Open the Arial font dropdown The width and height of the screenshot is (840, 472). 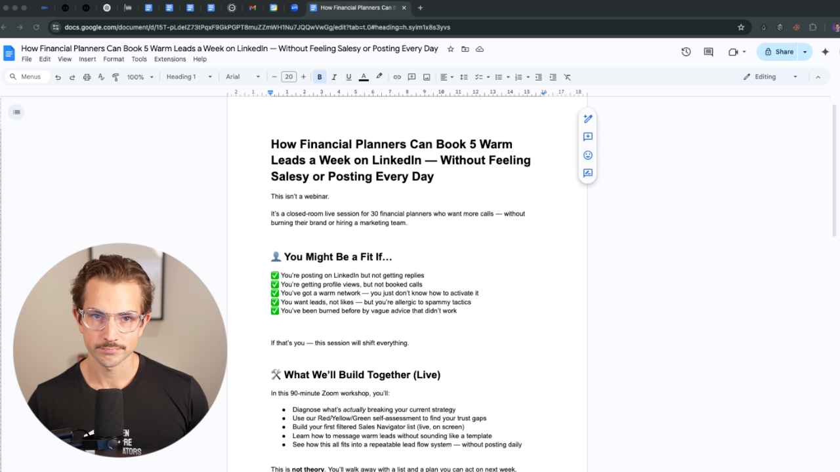(243, 77)
